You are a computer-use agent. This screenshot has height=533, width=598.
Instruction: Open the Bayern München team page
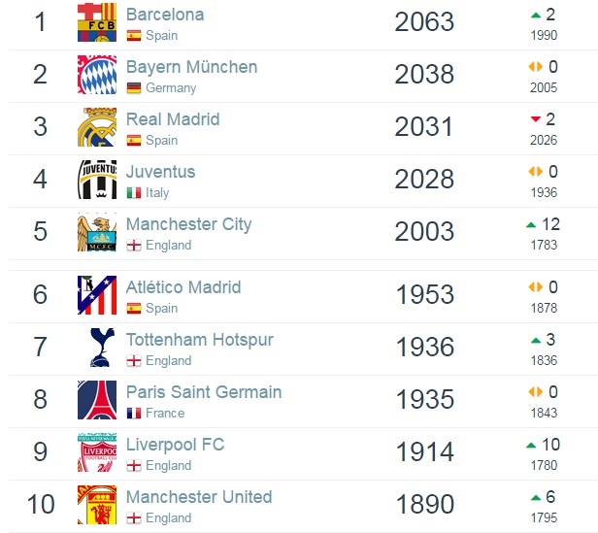point(191,67)
